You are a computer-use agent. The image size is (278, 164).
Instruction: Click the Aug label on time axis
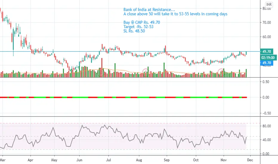(x=139, y=160)
